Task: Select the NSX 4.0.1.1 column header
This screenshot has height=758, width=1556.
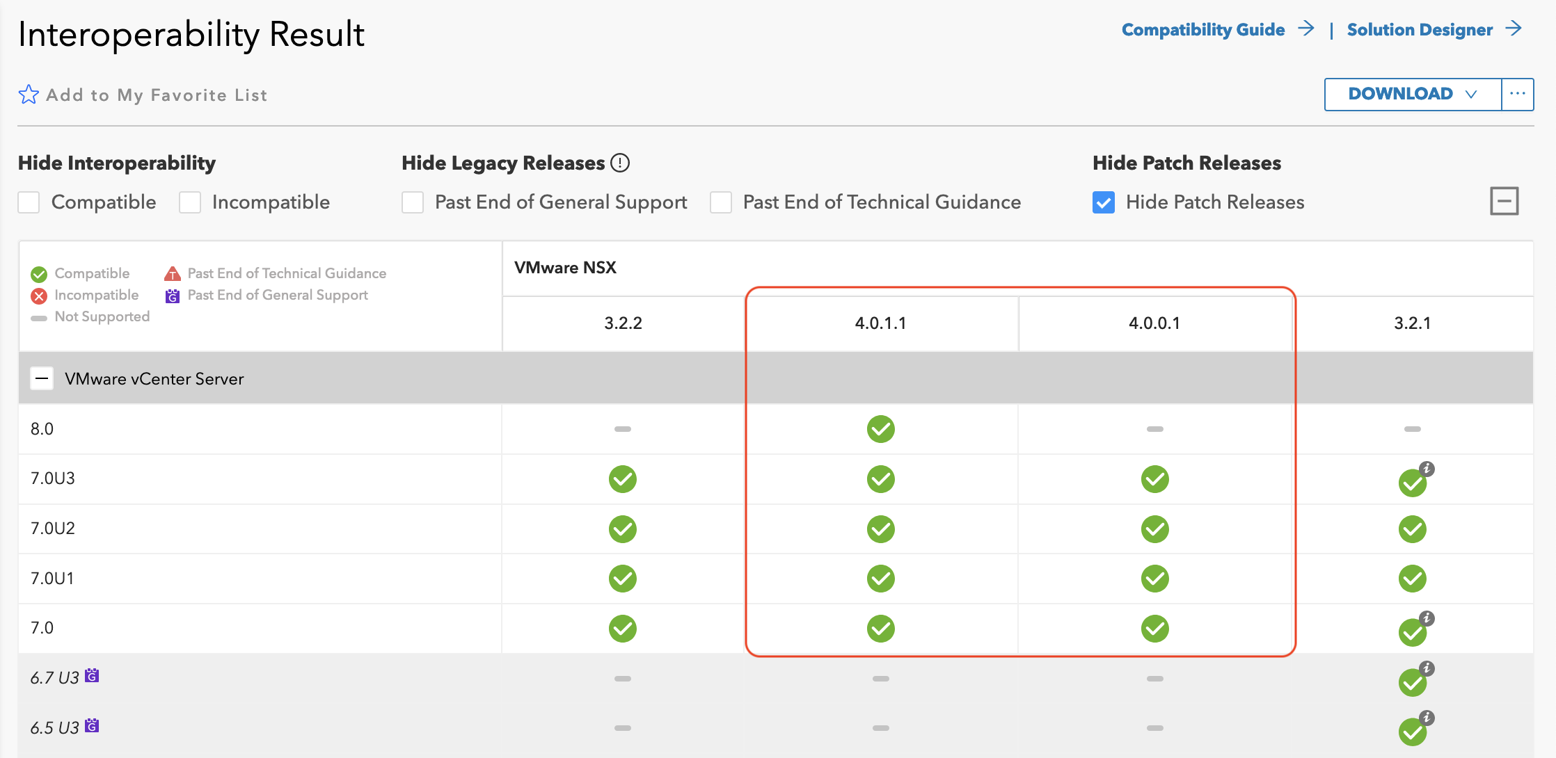Action: [880, 323]
